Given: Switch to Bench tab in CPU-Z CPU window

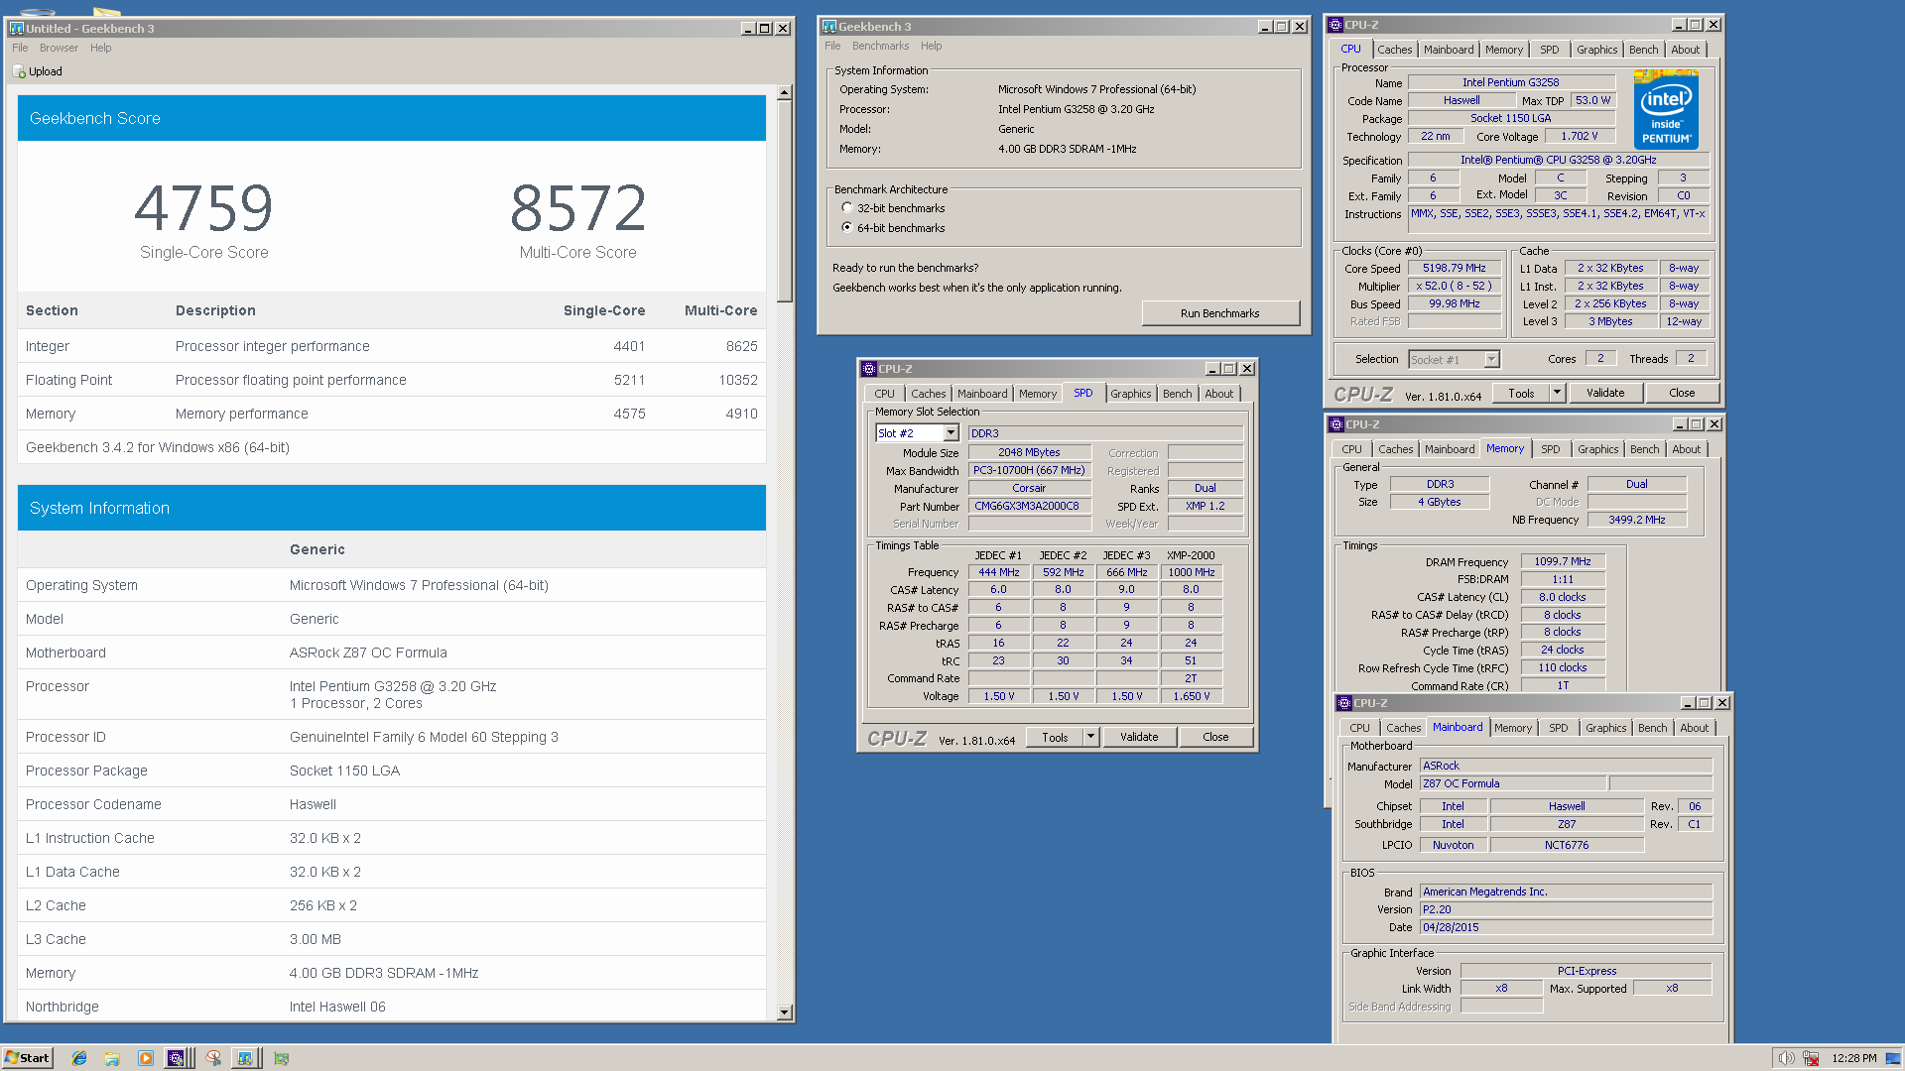Looking at the screenshot, I should point(1643,50).
